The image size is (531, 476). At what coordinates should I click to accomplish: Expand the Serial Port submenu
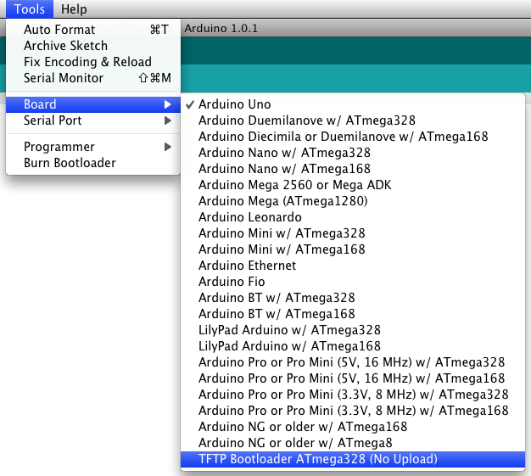(93, 120)
